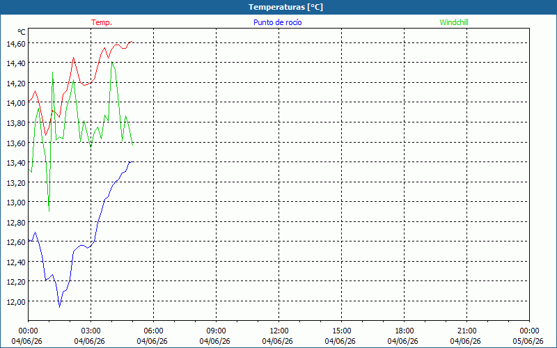Image resolution: width=557 pixels, height=348 pixels.
Task: Click the "12:00" time label
Action: 279,331
